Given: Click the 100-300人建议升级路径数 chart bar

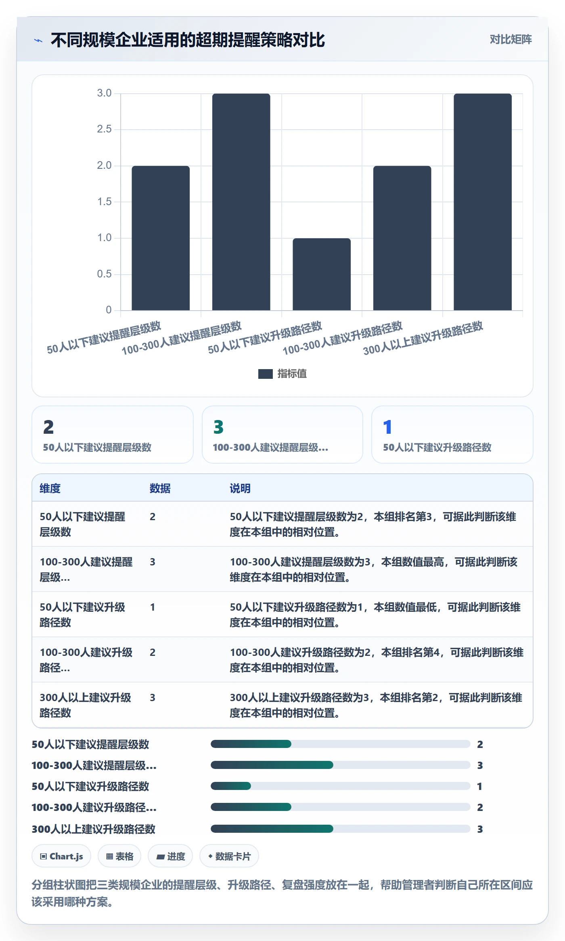Looking at the screenshot, I should pyautogui.click(x=402, y=238).
